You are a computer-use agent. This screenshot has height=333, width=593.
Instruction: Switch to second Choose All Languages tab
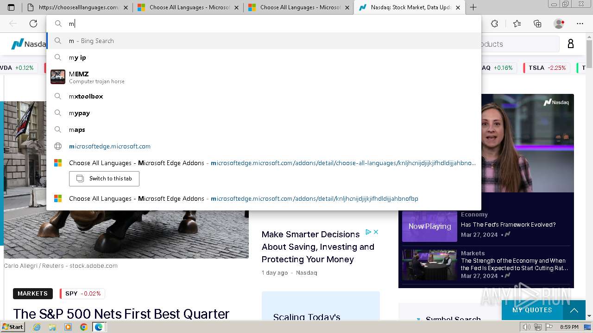tap(299, 7)
